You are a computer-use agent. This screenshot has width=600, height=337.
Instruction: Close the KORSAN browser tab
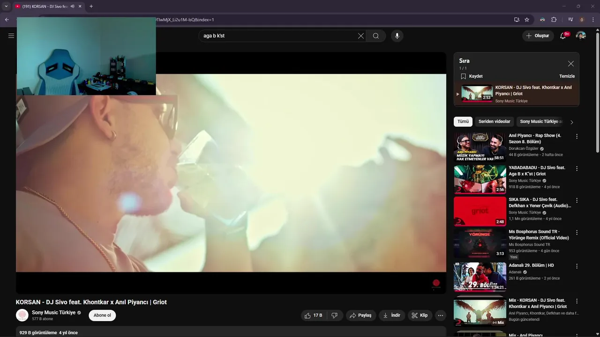pyautogui.click(x=80, y=7)
